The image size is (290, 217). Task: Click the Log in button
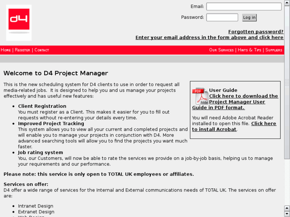coord(249,18)
